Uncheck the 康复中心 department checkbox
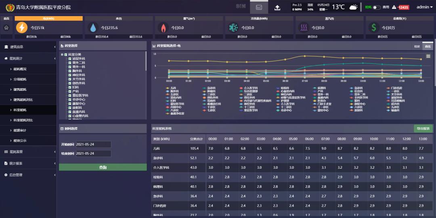Viewport: 436px width, 218px height. tap(70, 104)
